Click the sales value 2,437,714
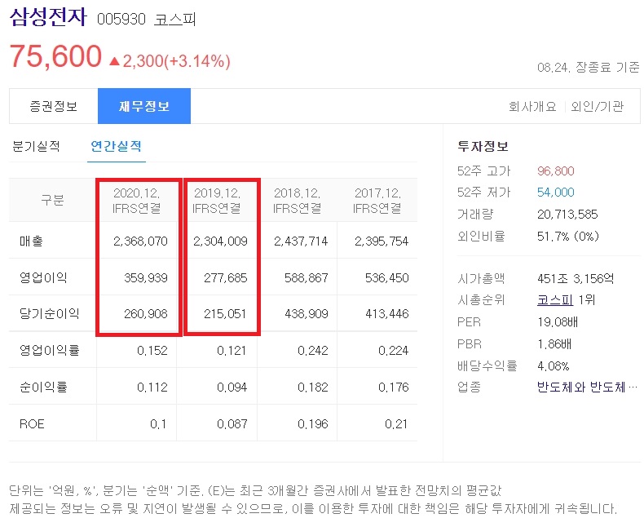This screenshot has width=644, height=527. (x=301, y=241)
